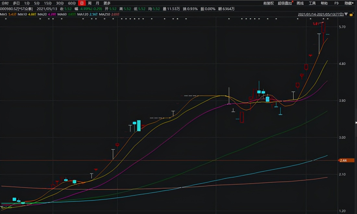The image size is (357, 214).
Task: Toggle the 隐藏 hide panel button
Action: pos(349,3)
